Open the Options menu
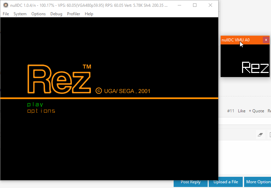The image size is (271, 188). point(38,14)
